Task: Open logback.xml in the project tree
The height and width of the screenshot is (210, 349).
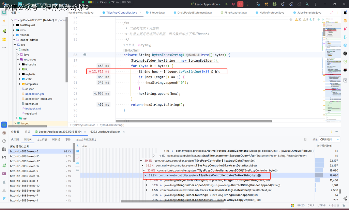Action: (33, 109)
